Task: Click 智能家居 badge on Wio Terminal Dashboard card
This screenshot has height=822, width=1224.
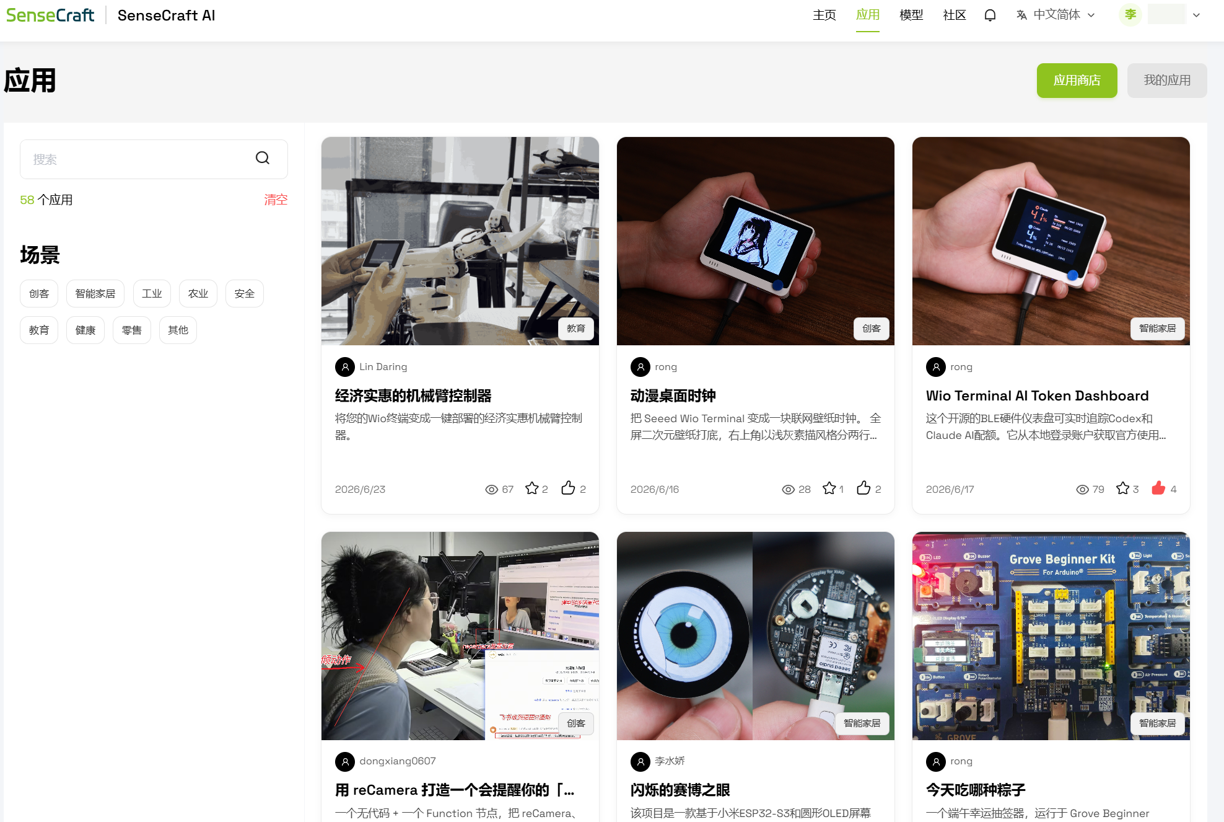Action: (x=1158, y=329)
